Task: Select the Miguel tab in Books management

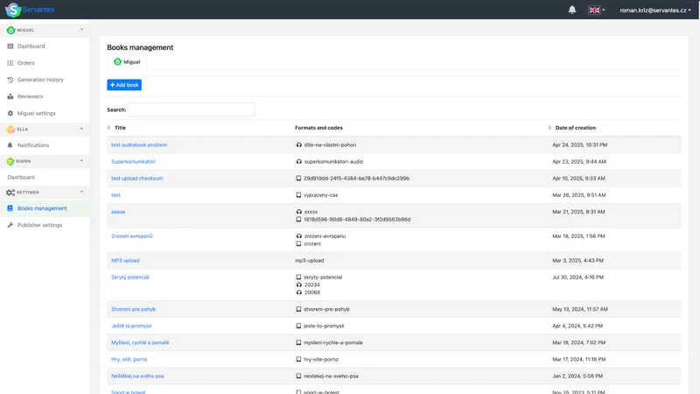Action: pyautogui.click(x=127, y=61)
